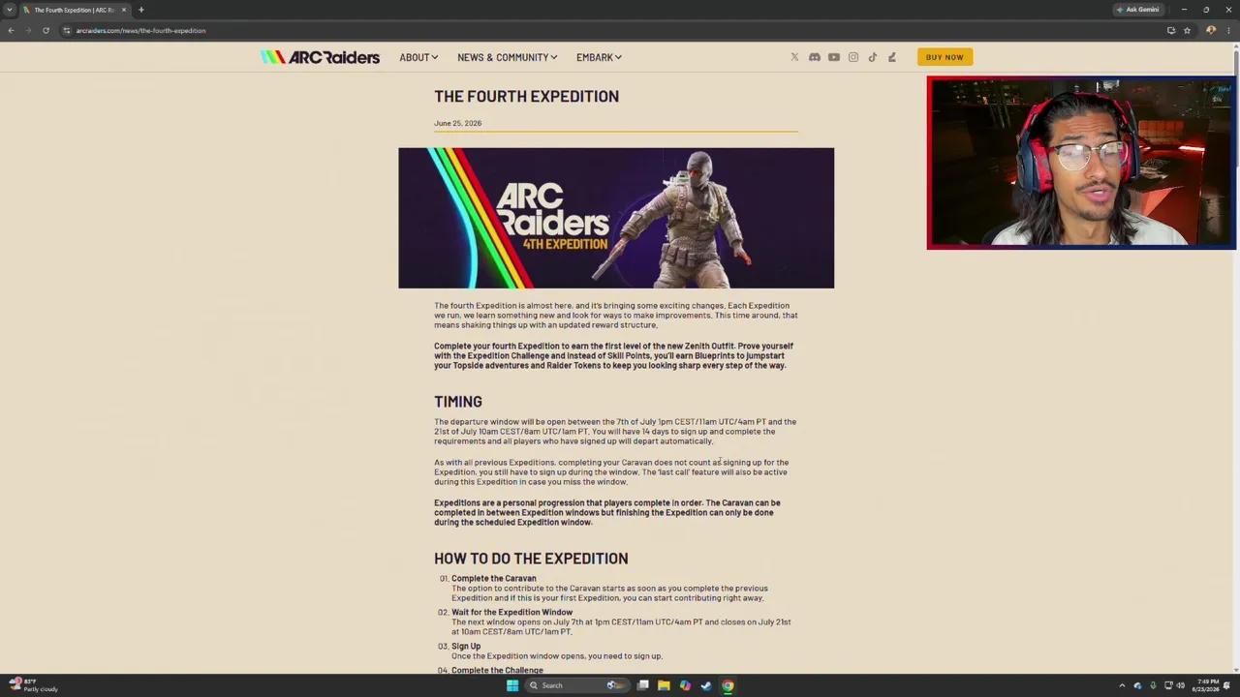Open Task View on taskbar
This screenshot has width=1240, height=697.
[642, 685]
